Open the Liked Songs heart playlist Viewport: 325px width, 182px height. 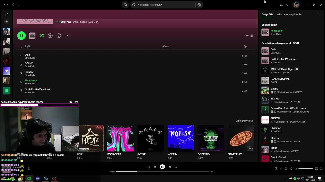[x=7, y=71]
